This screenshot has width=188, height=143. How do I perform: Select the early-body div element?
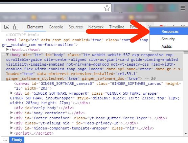[x=44, y=108]
